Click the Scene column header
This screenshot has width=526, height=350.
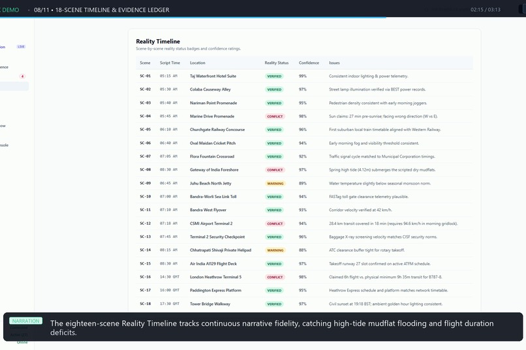tap(145, 63)
